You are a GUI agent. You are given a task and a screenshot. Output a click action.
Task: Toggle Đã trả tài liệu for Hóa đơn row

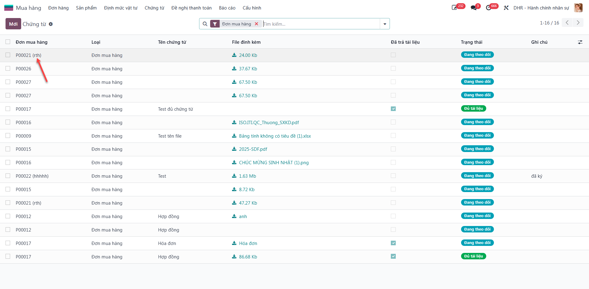(393, 243)
